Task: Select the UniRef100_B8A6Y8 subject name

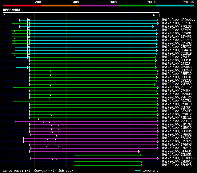Action: (177, 165)
